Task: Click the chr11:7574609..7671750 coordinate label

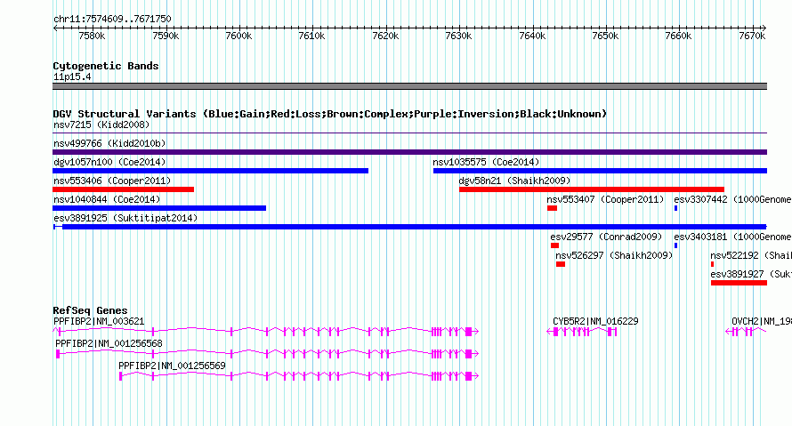Action: pyautogui.click(x=112, y=19)
